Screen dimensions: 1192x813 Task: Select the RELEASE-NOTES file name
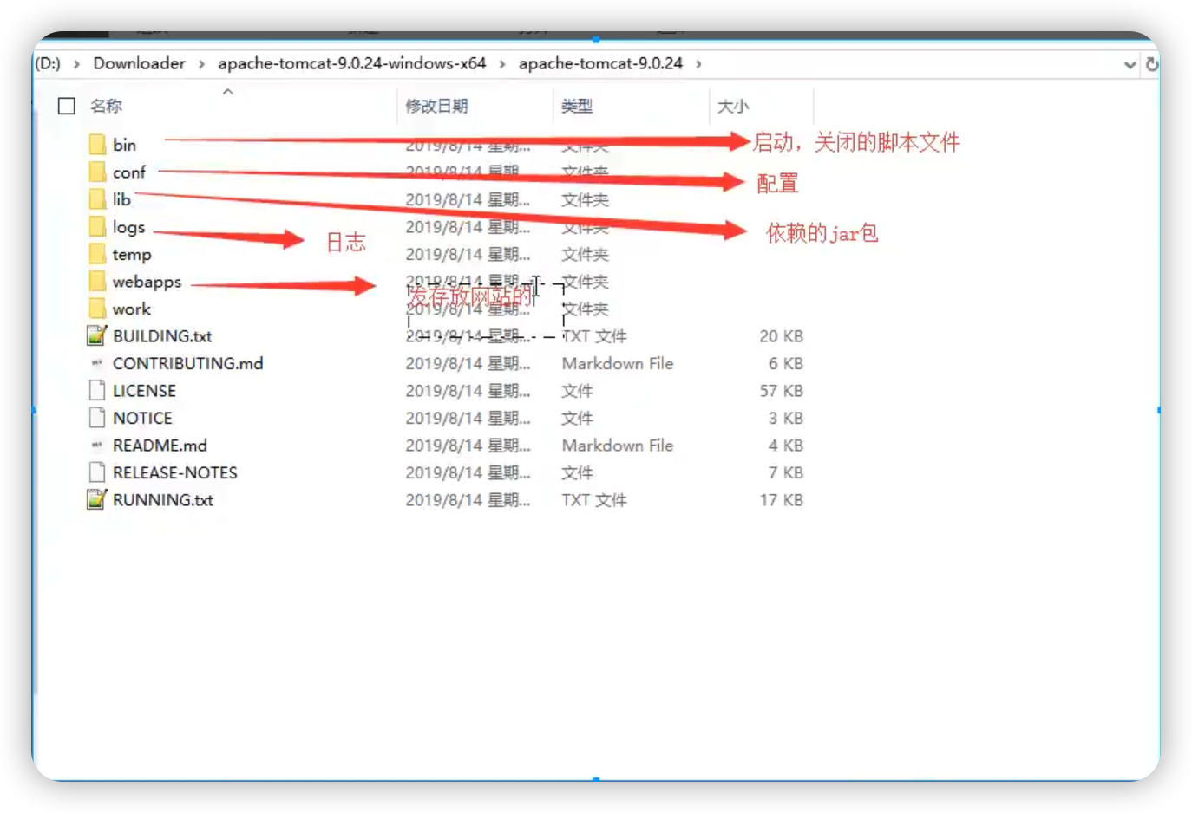tap(174, 472)
